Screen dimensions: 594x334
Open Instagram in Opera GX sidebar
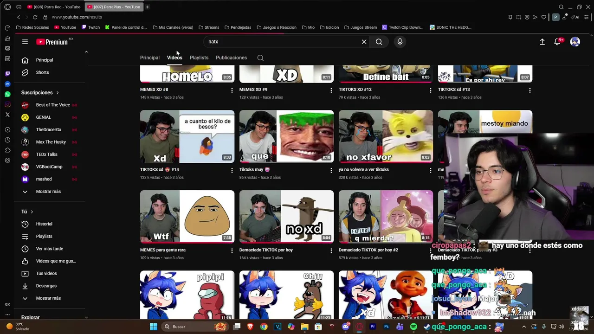7,104
